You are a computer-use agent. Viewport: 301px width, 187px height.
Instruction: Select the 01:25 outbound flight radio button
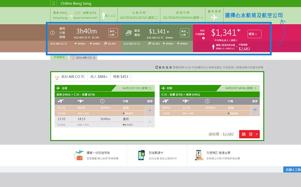[x=150, y=110]
